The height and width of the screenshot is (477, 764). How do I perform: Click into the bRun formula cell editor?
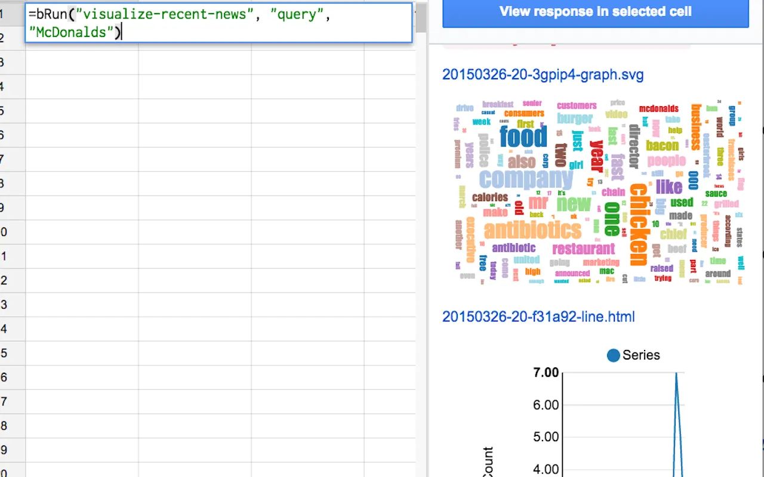pyautogui.click(x=218, y=23)
